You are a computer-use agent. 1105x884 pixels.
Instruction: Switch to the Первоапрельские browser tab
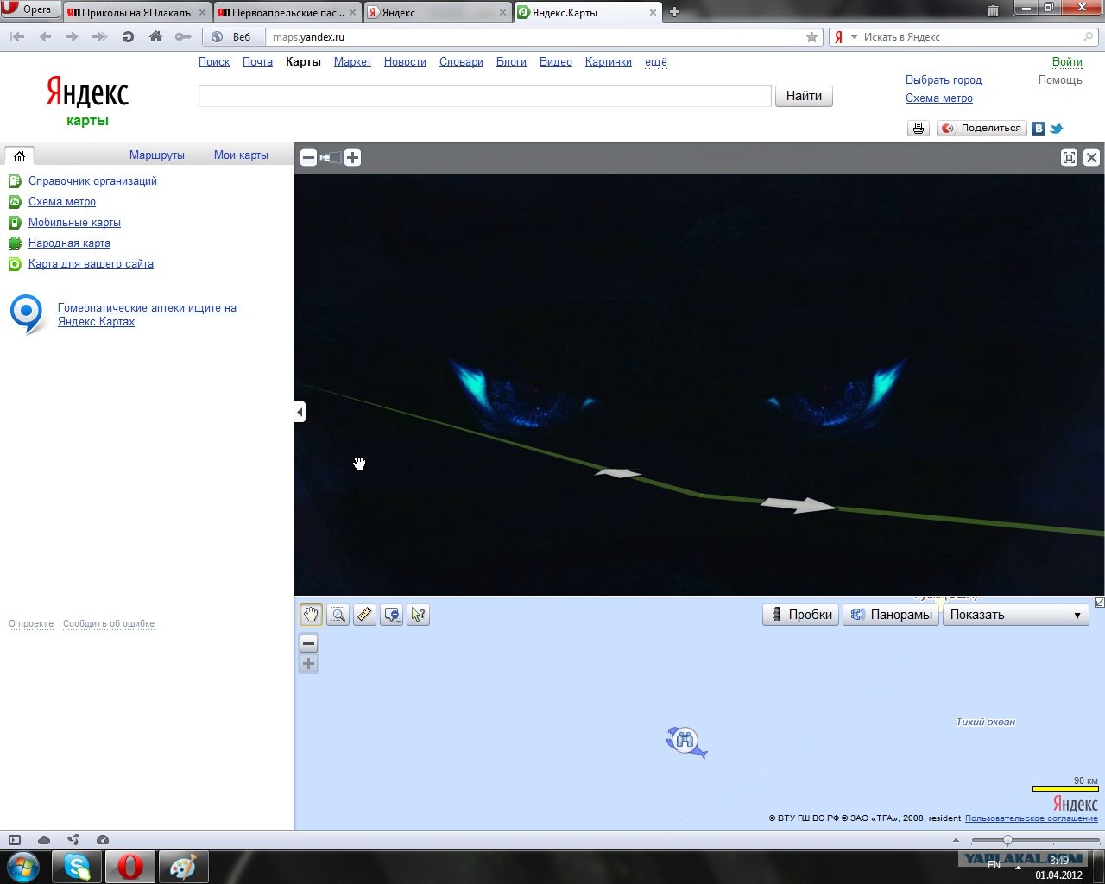point(287,13)
